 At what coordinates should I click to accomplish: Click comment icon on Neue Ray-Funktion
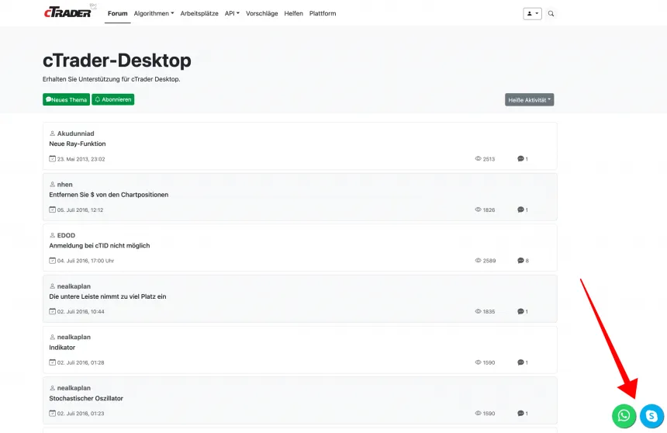click(520, 159)
